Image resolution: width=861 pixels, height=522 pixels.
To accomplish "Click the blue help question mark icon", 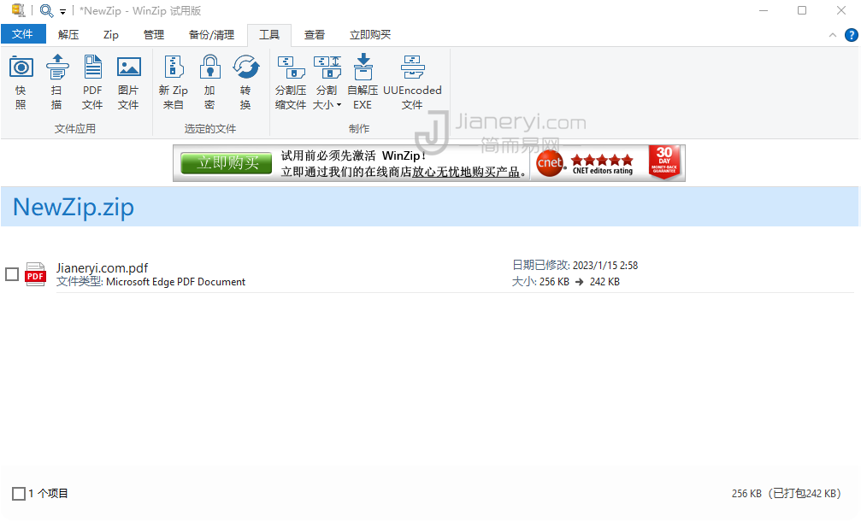I will click(851, 35).
